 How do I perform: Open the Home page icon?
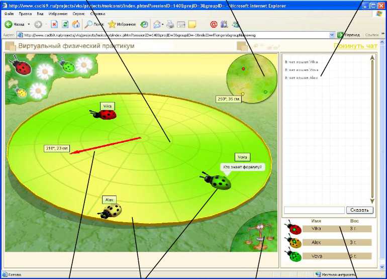point(76,24)
